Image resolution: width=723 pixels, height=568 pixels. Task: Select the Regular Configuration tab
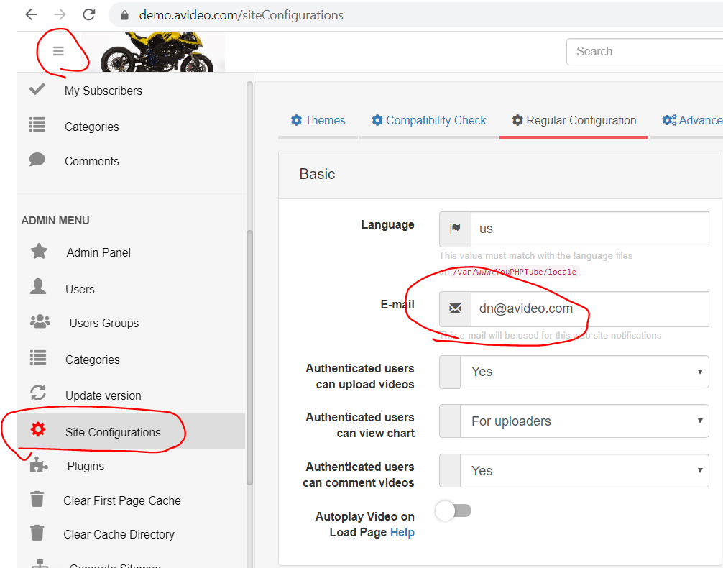point(574,120)
